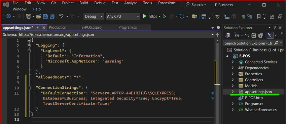The image size is (286, 124).
Task: Expand the Dependencies node
Action: click(233, 68)
